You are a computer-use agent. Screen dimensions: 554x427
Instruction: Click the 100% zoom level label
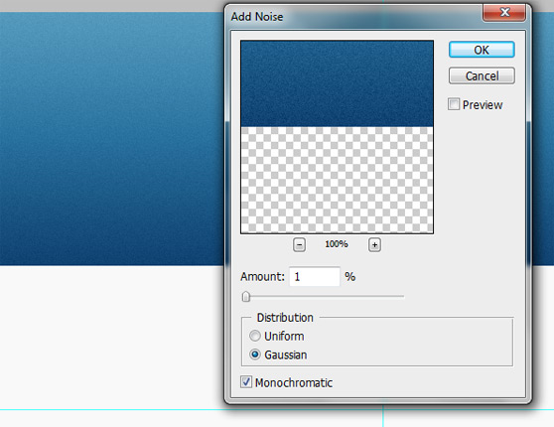[x=337, y=244]
